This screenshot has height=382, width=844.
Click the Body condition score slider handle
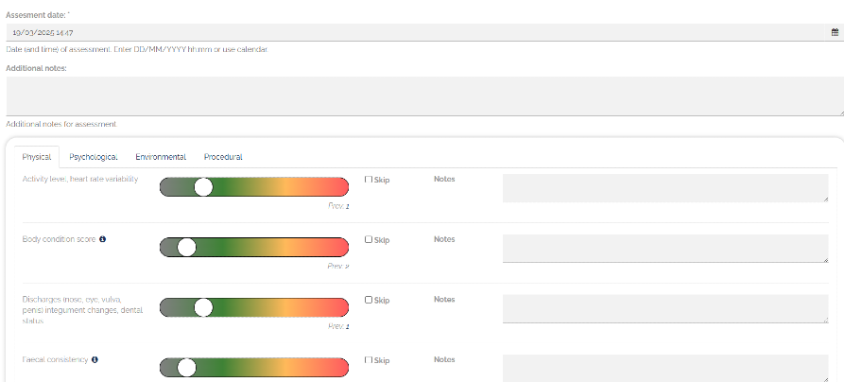[186, 248]
